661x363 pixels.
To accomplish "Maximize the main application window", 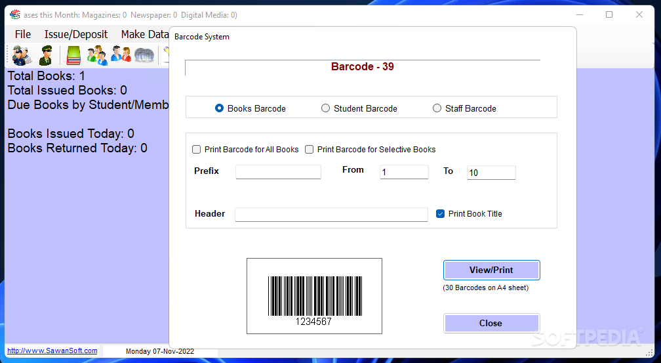I will click(x=609, y=15).
